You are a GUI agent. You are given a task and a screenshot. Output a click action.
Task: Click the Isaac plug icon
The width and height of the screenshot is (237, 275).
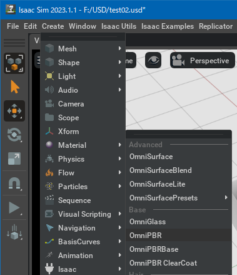coord(49,269)
